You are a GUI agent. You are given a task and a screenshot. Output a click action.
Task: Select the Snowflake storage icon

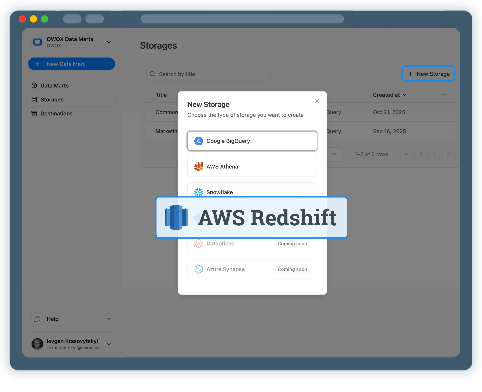[199, 192]
